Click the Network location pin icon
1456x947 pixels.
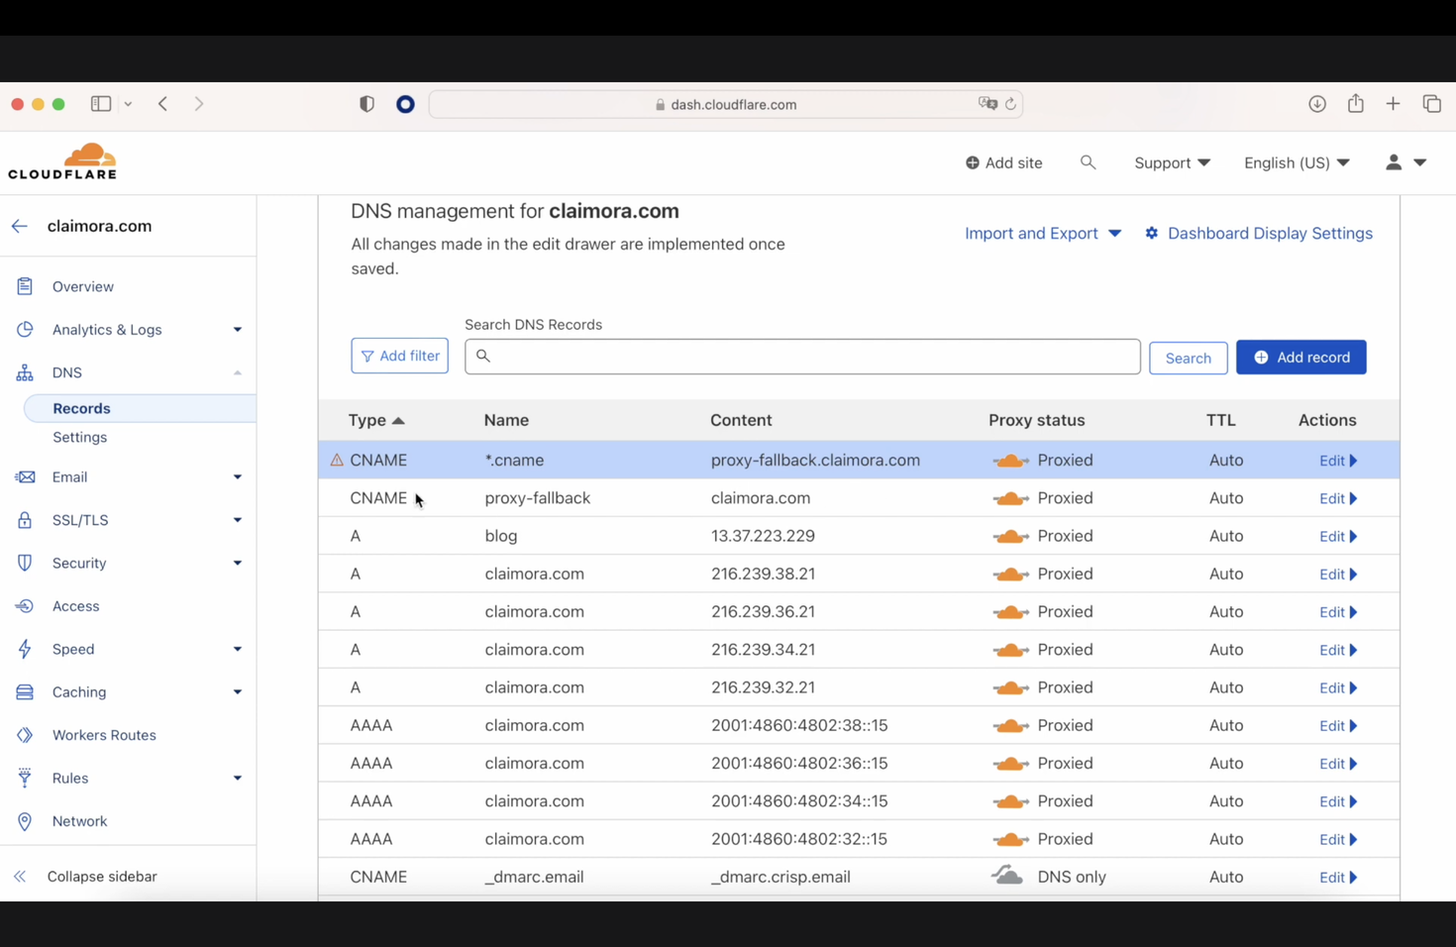click(x=25, y=821)
